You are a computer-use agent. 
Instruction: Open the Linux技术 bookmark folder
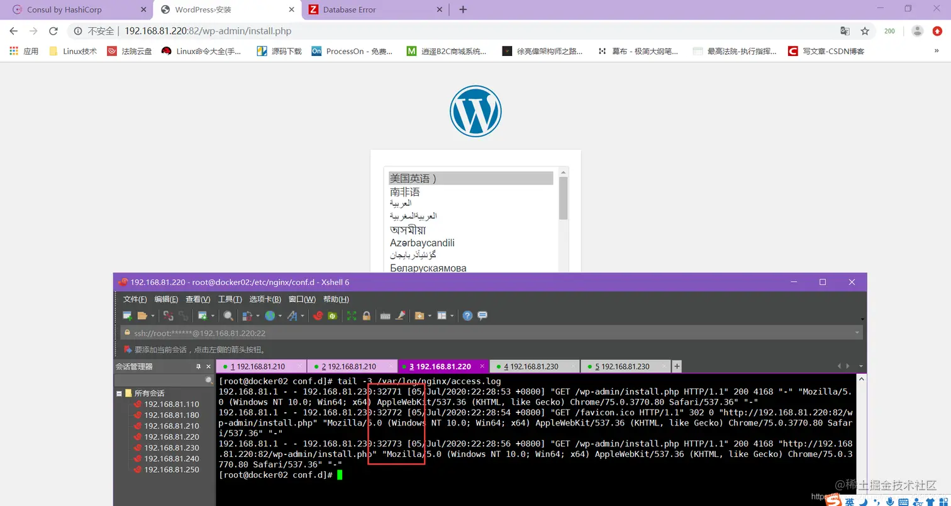[x=73, y=51]
